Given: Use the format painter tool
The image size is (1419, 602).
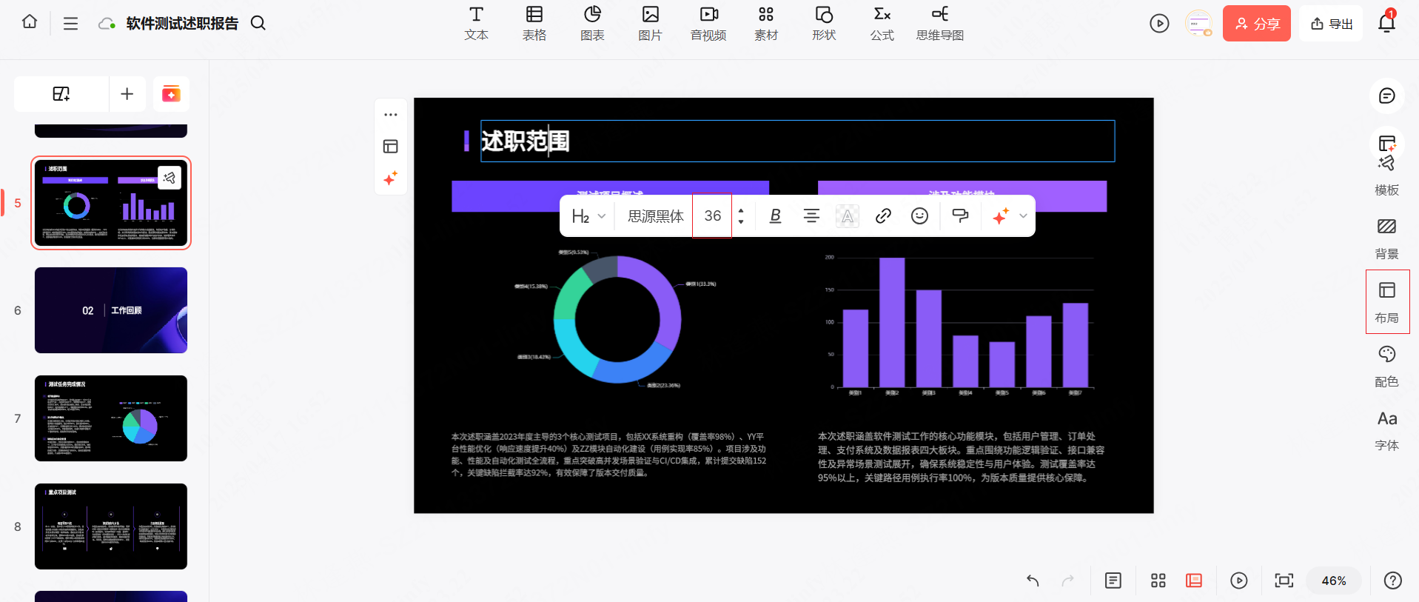Looking at the screenshot, I should click(960, 216).
